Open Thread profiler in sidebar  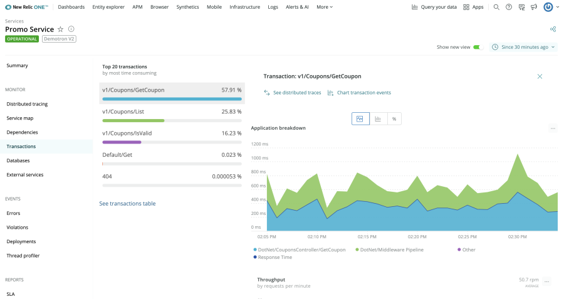click(x=23, y=256)
